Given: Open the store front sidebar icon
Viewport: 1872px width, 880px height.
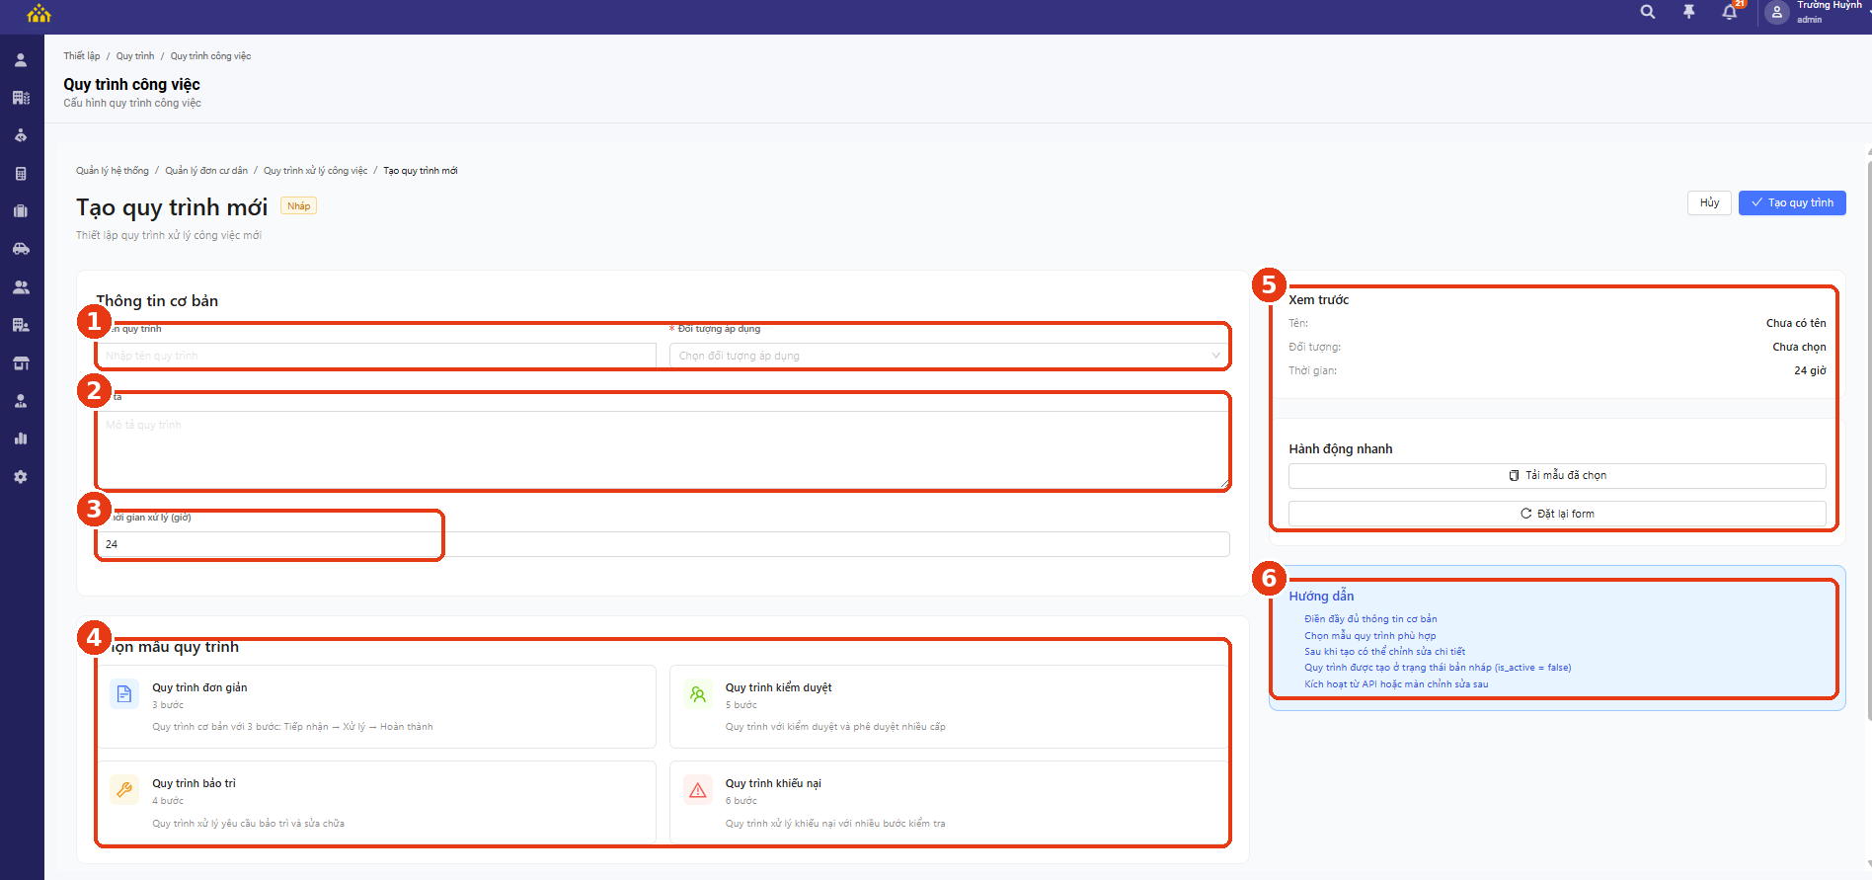Looking at the screenshot, I should (21, 363).
